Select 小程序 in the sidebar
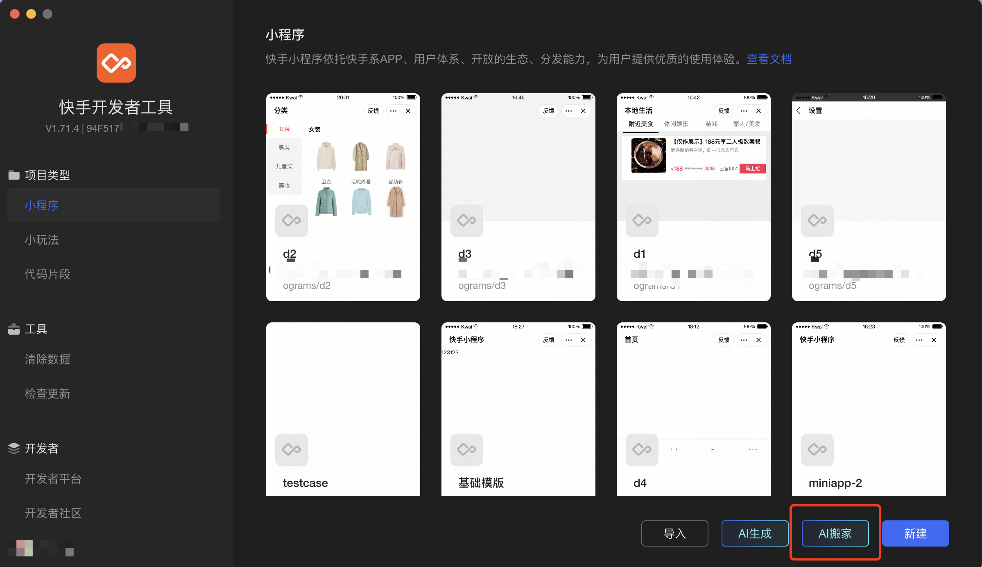This screenshot has height=567, width=982. click(x=42, y=205)
